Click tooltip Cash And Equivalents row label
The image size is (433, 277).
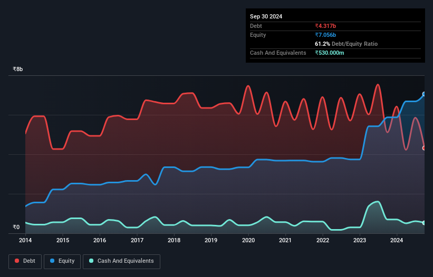click(x=278, y=53)
